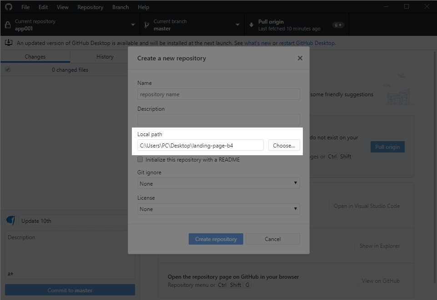Switch to the Changes tab

35,56
